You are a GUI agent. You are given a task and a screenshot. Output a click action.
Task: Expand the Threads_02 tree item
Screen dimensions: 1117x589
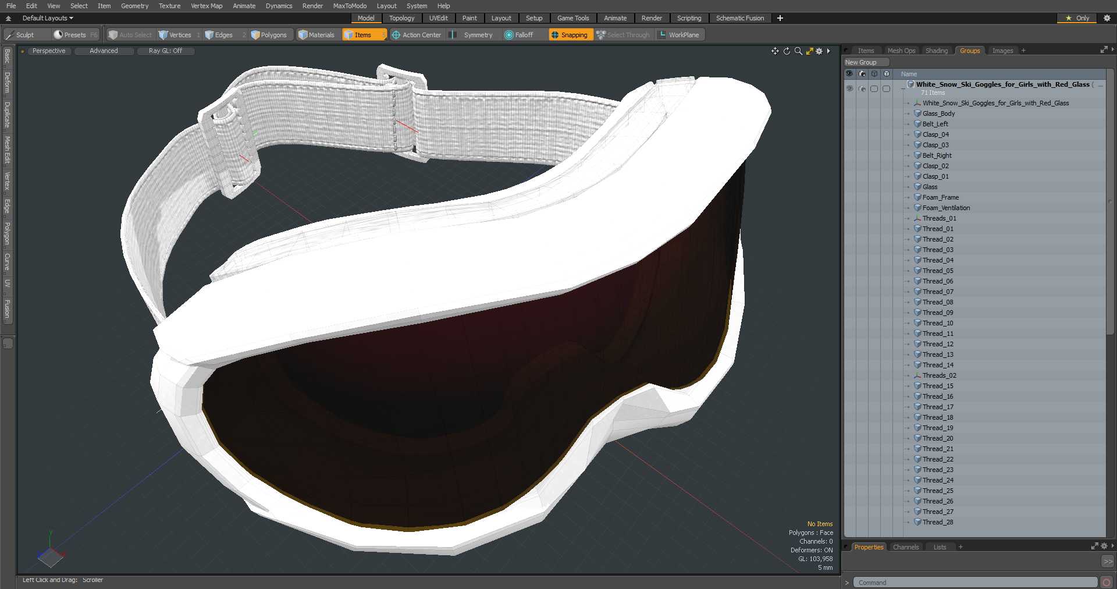pyautogui.click(x=908, y=375)
